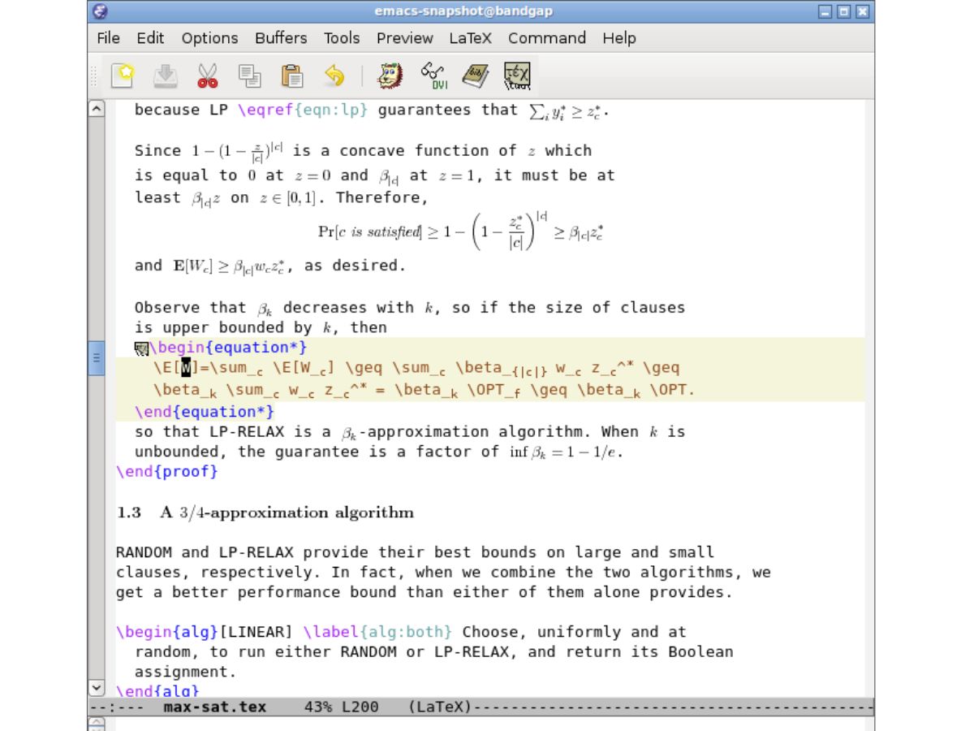This screenshot has width=974, height=731.
Task: Click the Copy icon in toolbar
Action: tap(249, 76)
